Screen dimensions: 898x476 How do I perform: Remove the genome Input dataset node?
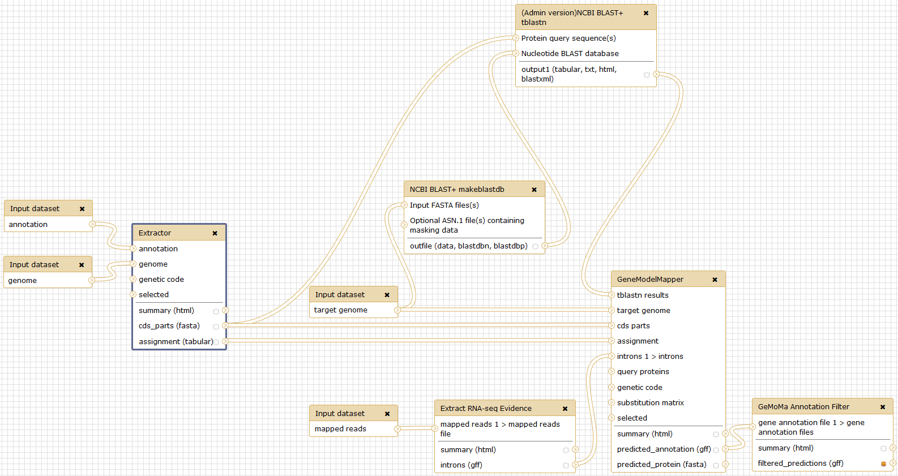(x=82, y=265)
